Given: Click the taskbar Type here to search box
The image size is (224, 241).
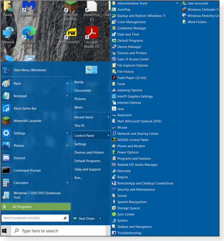Looking at the screenshot, I should coord(58,231).
